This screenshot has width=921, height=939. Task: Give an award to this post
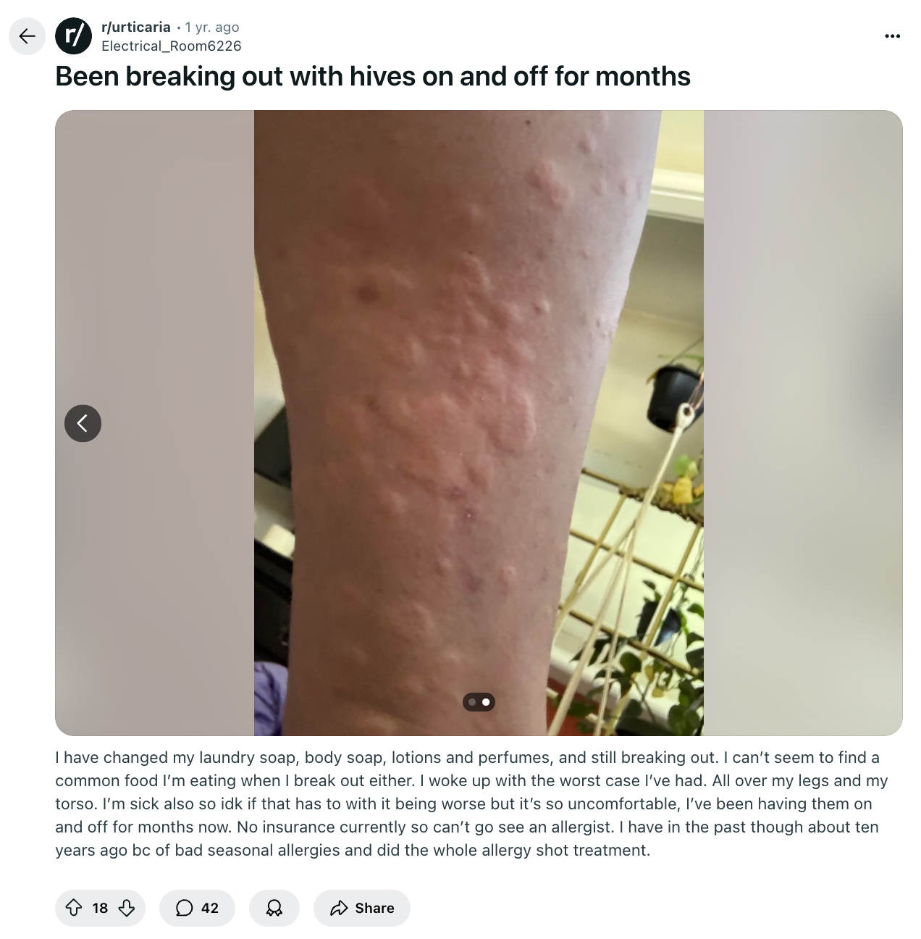pyautogui.click(x=274, y=908)
